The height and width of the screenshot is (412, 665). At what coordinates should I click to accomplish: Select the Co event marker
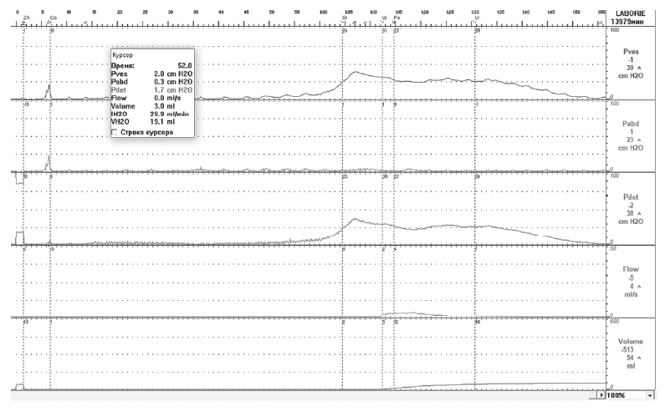52,17
